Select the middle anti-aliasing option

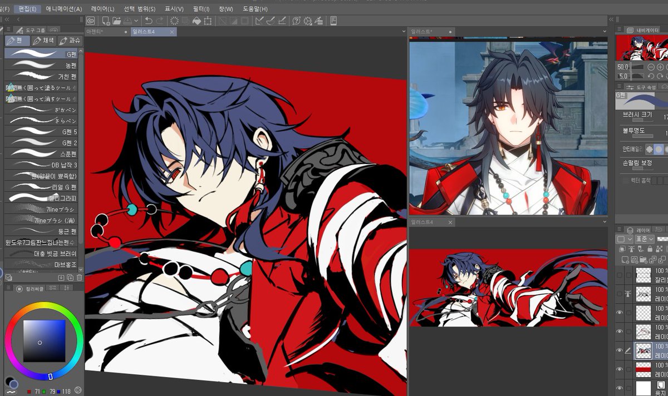point(659,149)
